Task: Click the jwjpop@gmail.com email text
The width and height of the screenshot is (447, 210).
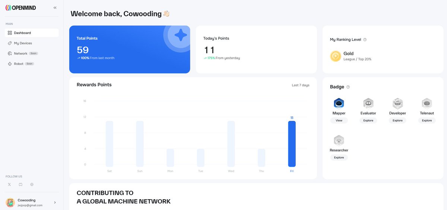Action: coord(30,205)
